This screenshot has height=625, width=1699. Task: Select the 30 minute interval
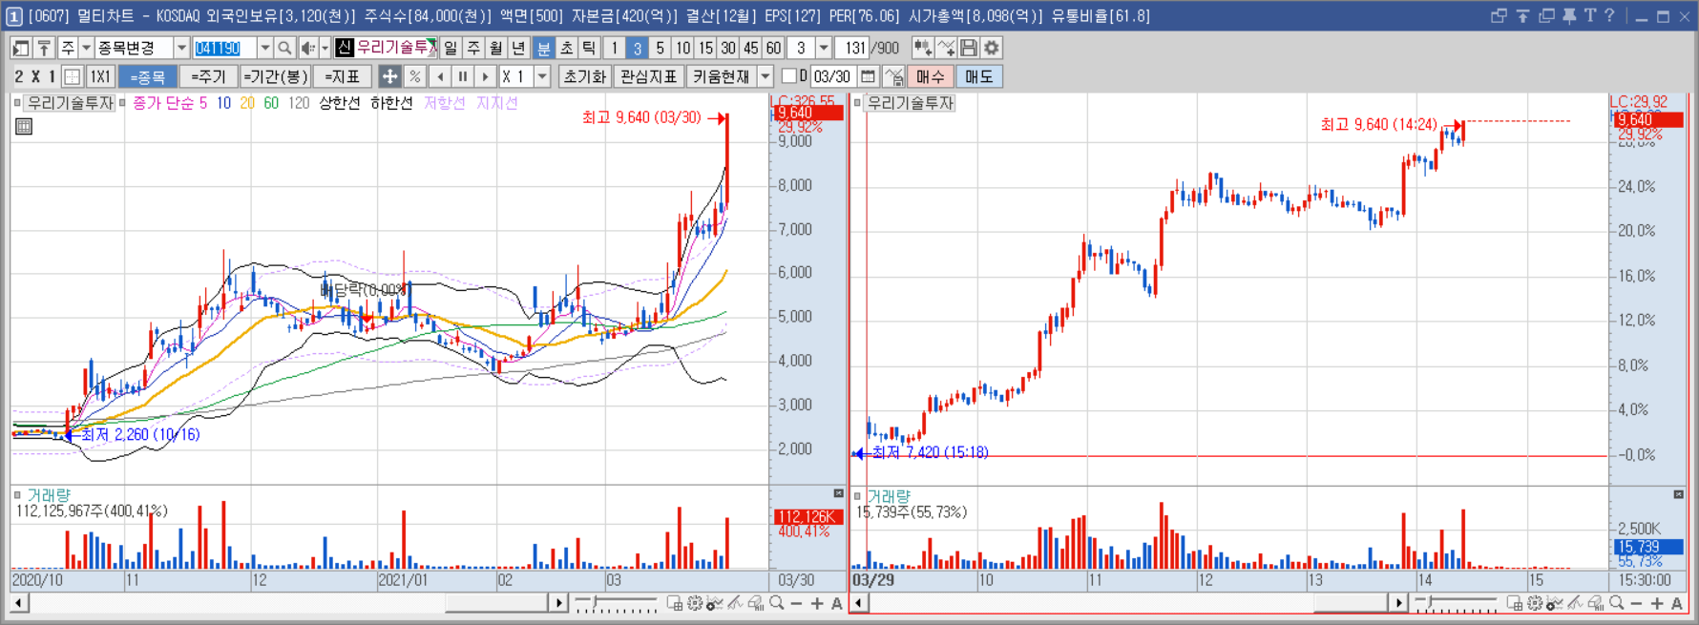(x=728, y=48)
